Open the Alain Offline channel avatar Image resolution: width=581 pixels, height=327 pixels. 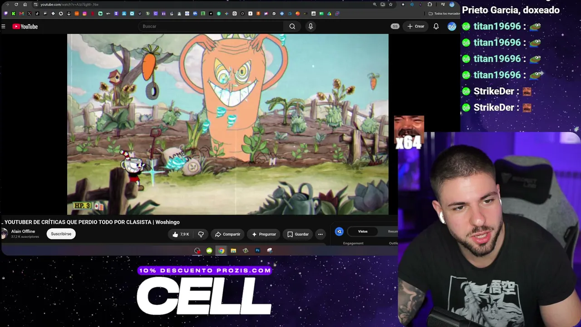(5, 234)
